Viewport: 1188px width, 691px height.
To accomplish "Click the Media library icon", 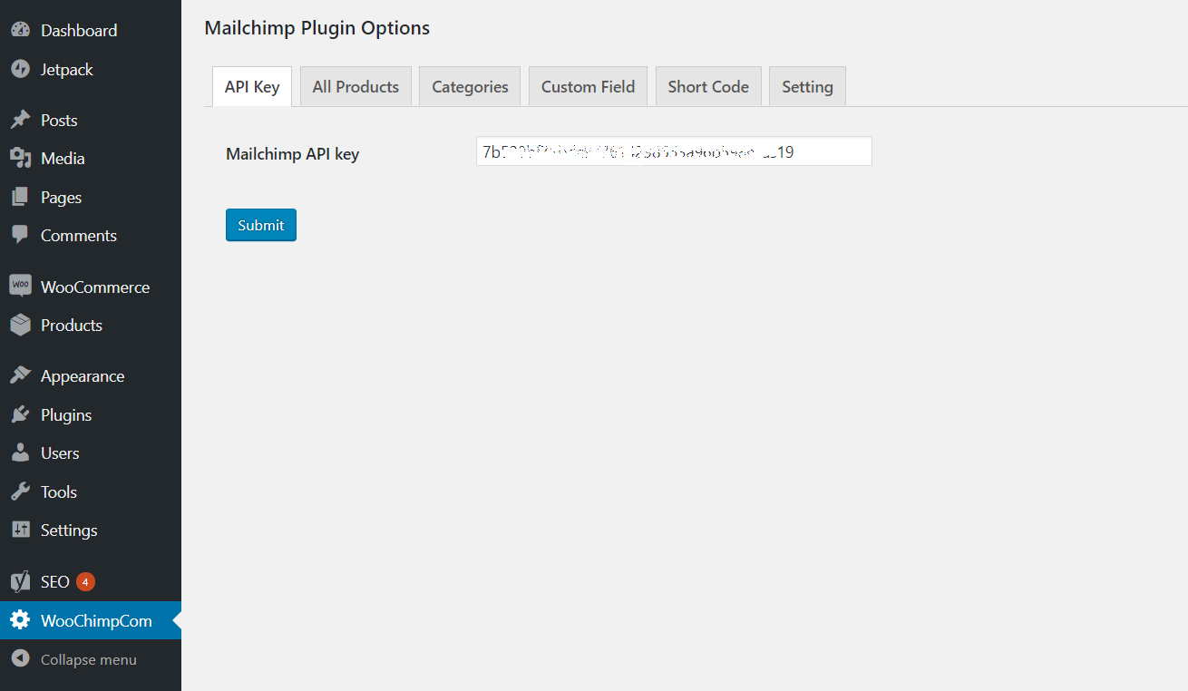I will (20, 158).
